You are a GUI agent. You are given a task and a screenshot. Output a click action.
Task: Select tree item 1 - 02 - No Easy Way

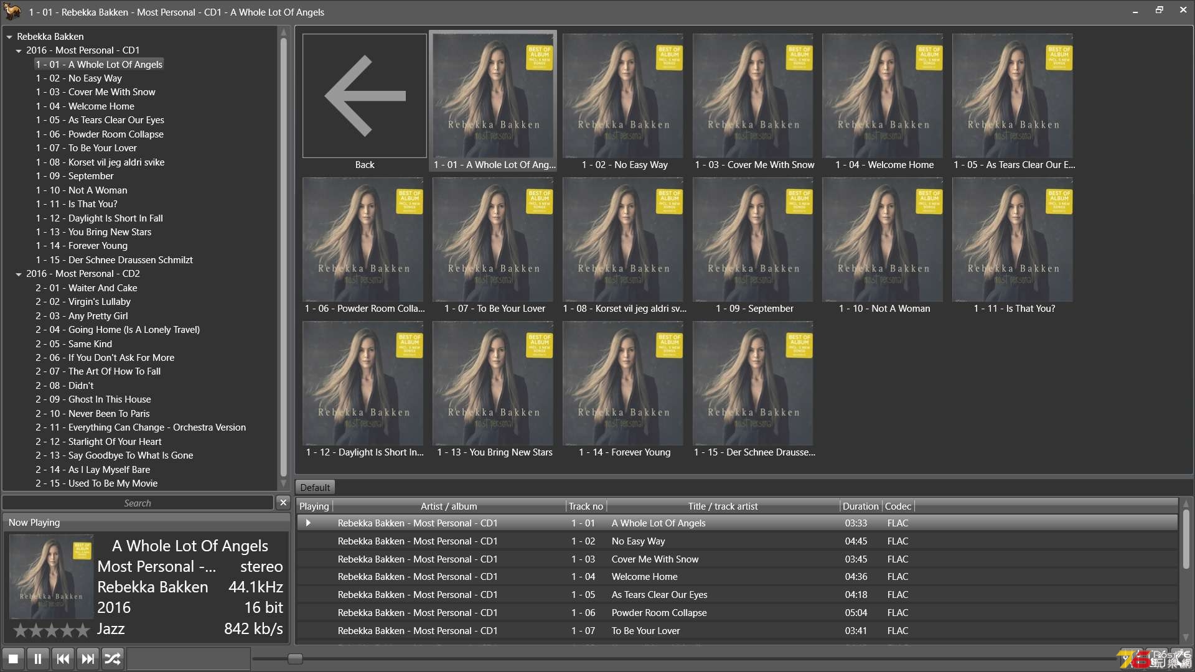[78, 78]
